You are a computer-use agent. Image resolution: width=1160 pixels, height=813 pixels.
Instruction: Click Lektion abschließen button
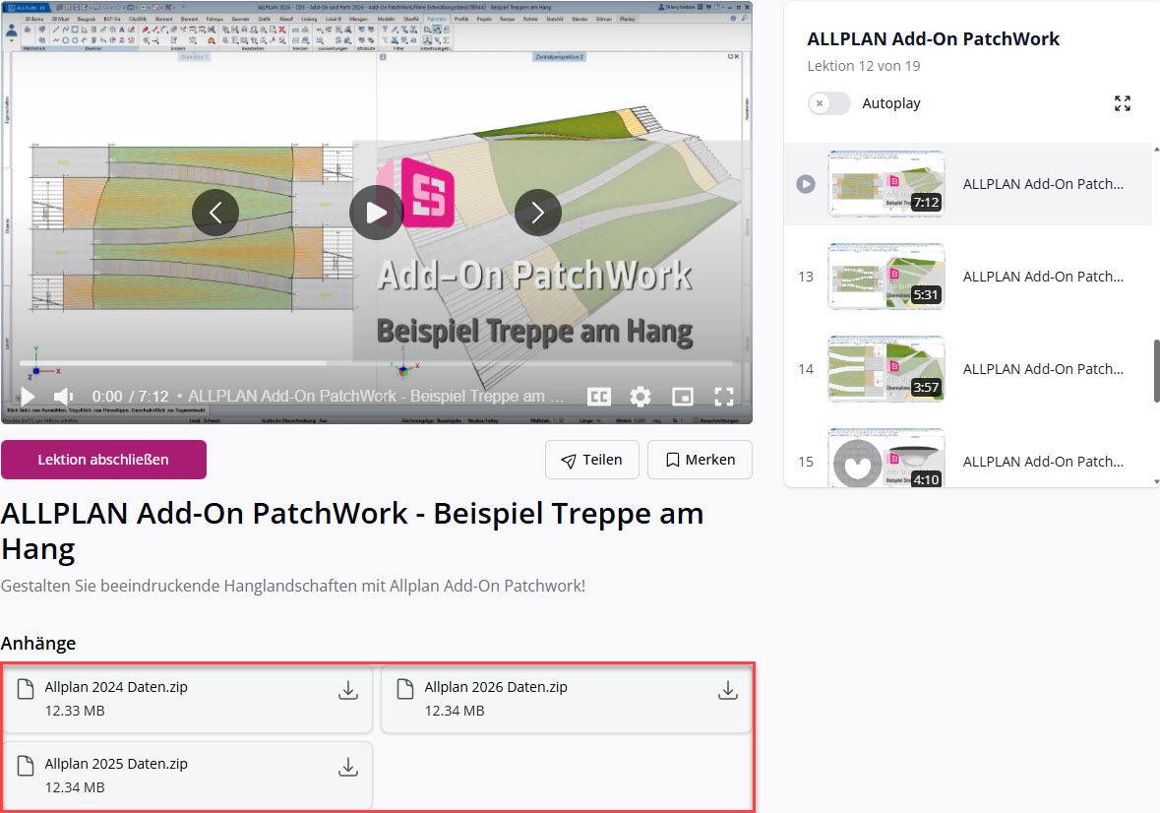(x=103, y=460)
